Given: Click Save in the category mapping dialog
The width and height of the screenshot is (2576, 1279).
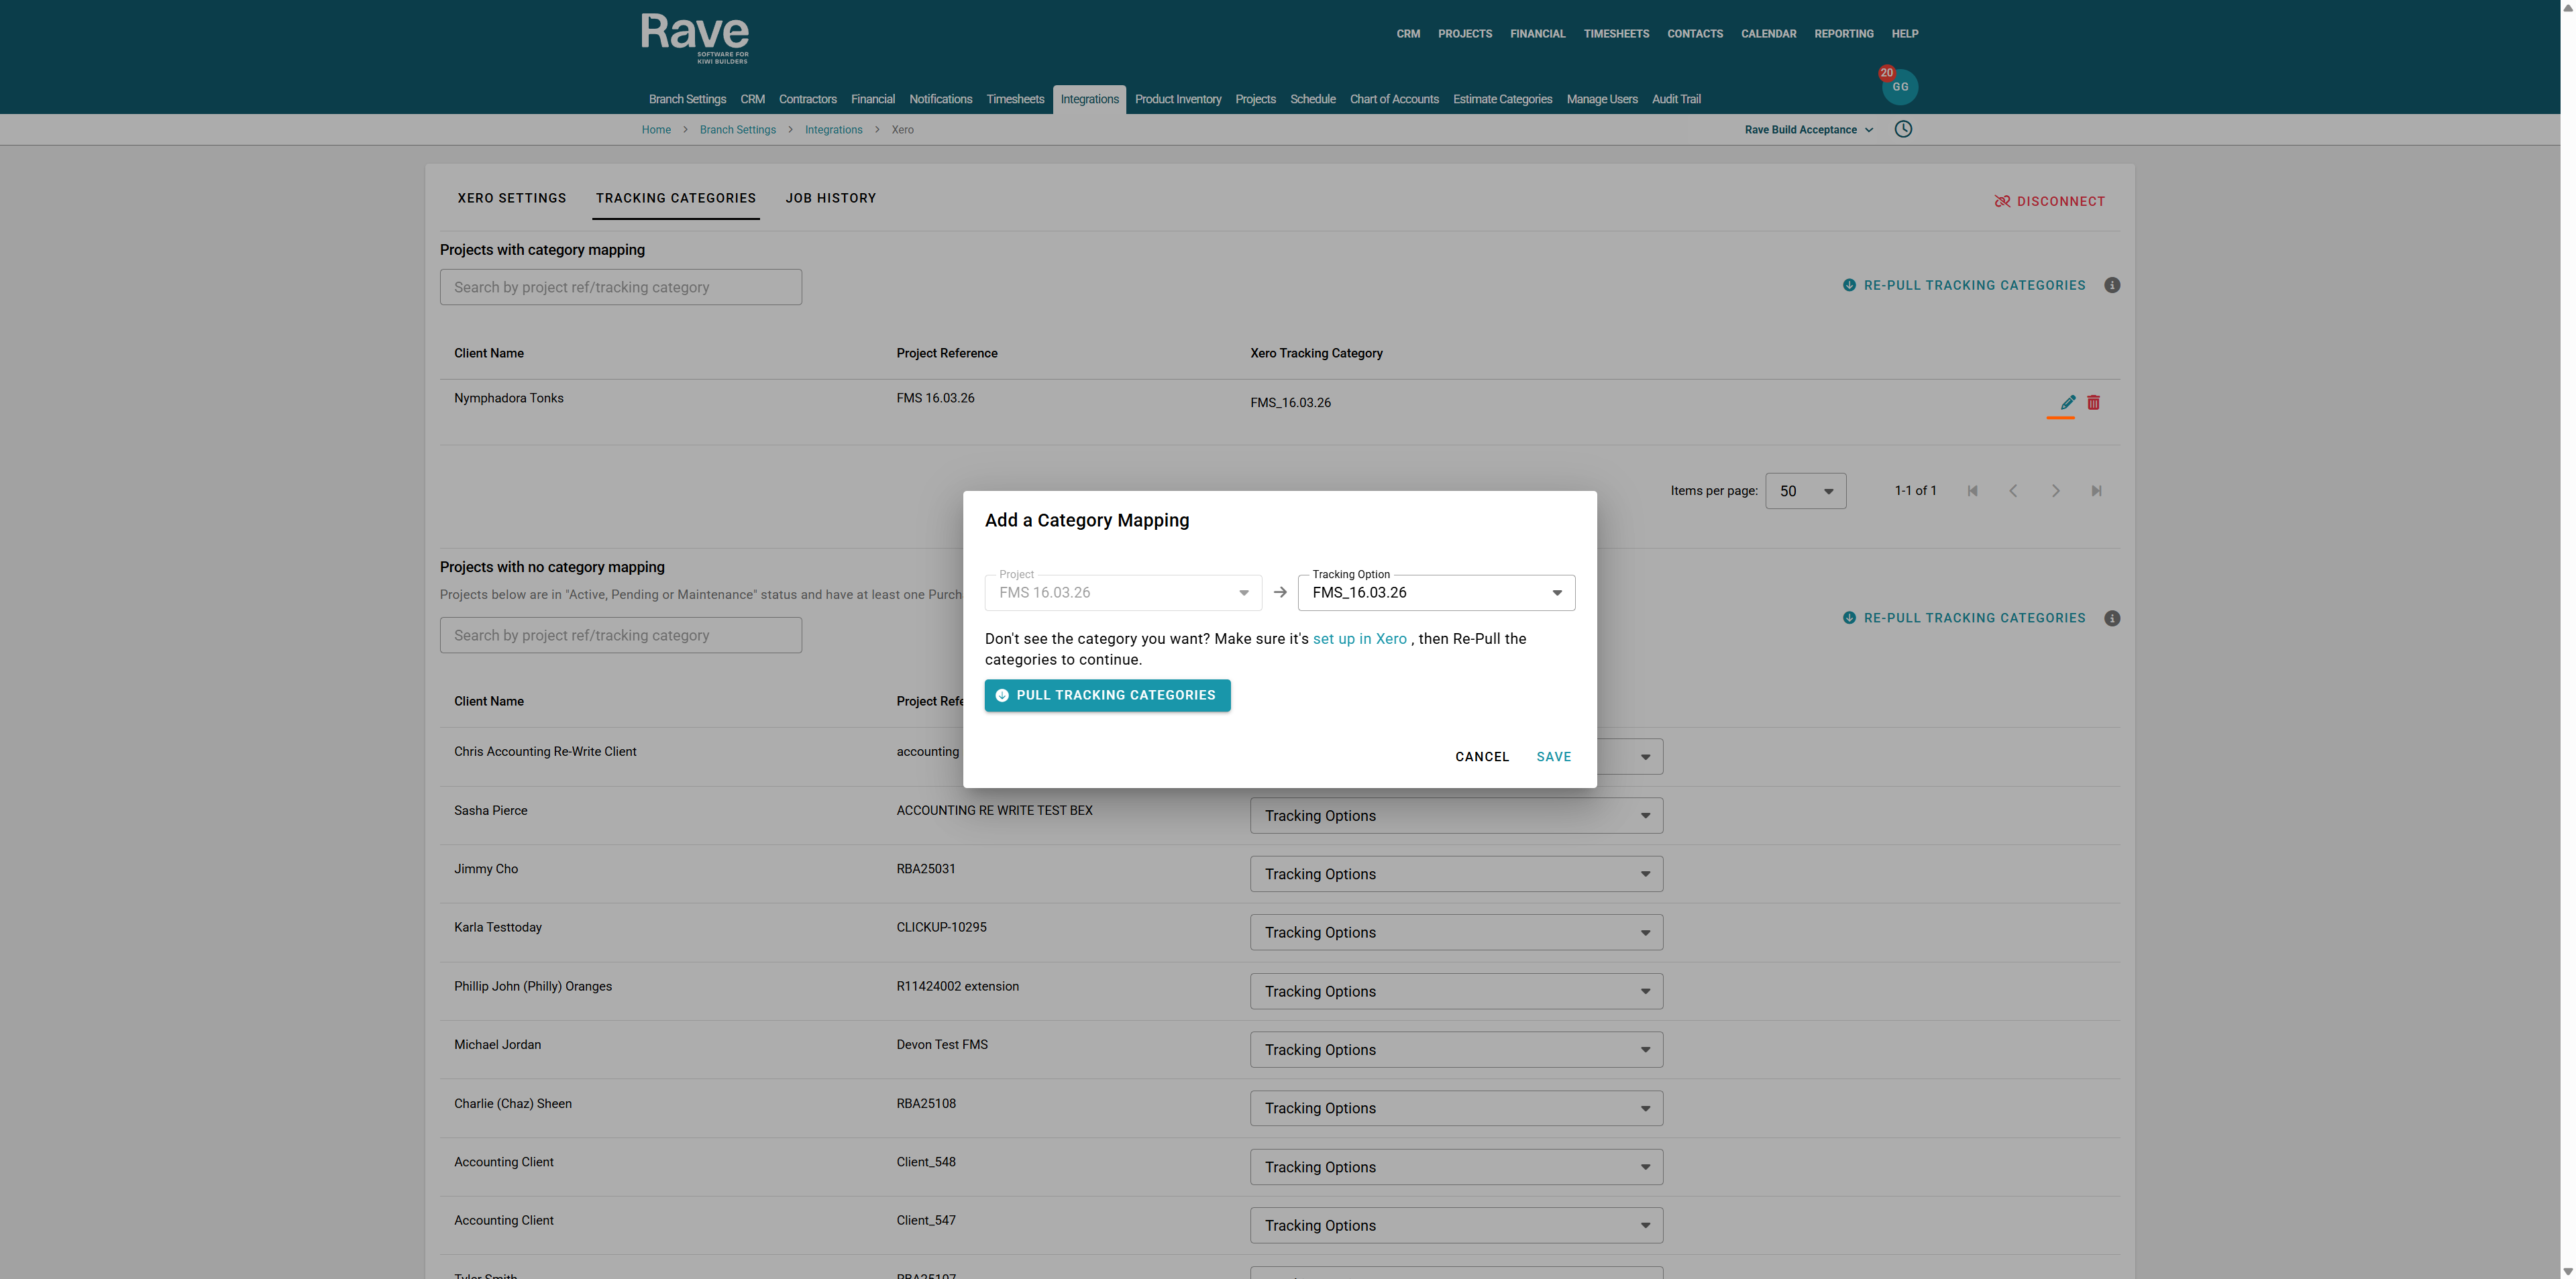Looking at the screenshot, I should tap(1553, 757).
